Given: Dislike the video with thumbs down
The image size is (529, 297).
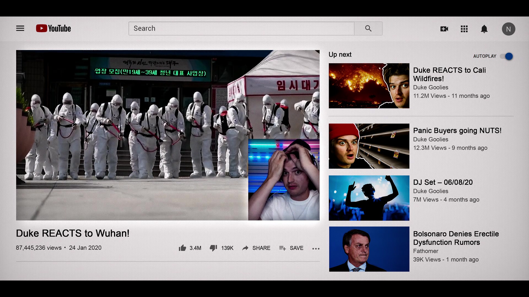Looking at the screenshot, I should coord(214,248).
